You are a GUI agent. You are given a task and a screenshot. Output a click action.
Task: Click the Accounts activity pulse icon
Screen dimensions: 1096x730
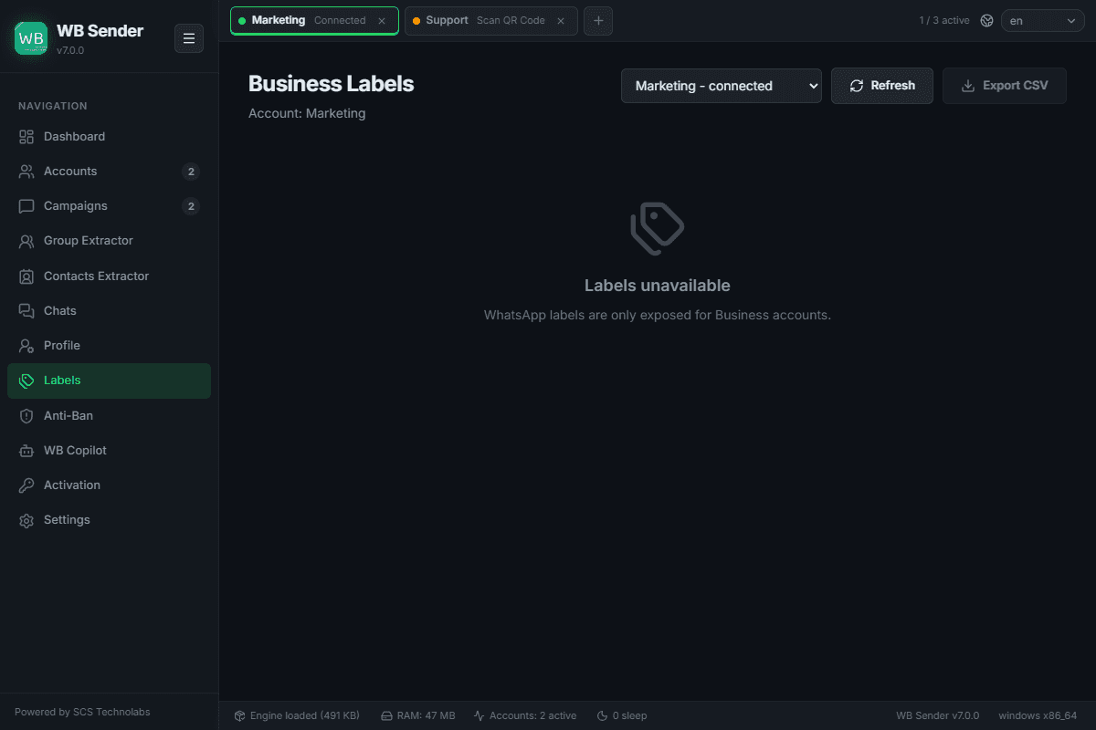point(479,715)
